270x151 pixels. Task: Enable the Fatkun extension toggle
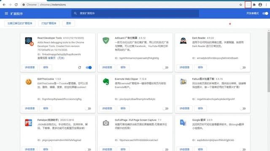[x=243, y=109]
